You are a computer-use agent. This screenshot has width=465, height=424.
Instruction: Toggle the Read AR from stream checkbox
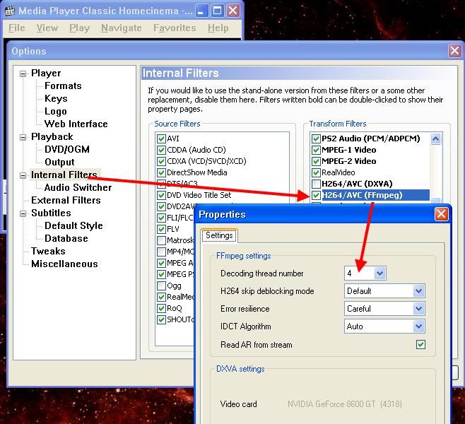420,345
